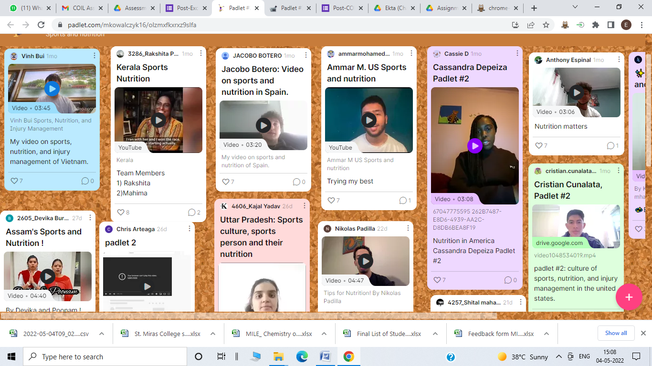
Task: Toggle the like heart on Vinh Bui's post
Action: point(14,181)
